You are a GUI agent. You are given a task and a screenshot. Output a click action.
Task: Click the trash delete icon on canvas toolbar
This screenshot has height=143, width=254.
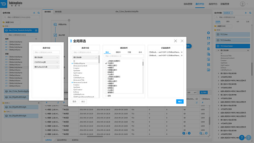(208, 49)
